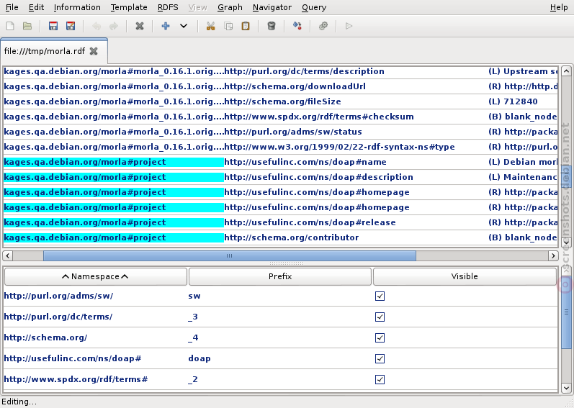Open the RDFS menu

click(x=168, y=7)
